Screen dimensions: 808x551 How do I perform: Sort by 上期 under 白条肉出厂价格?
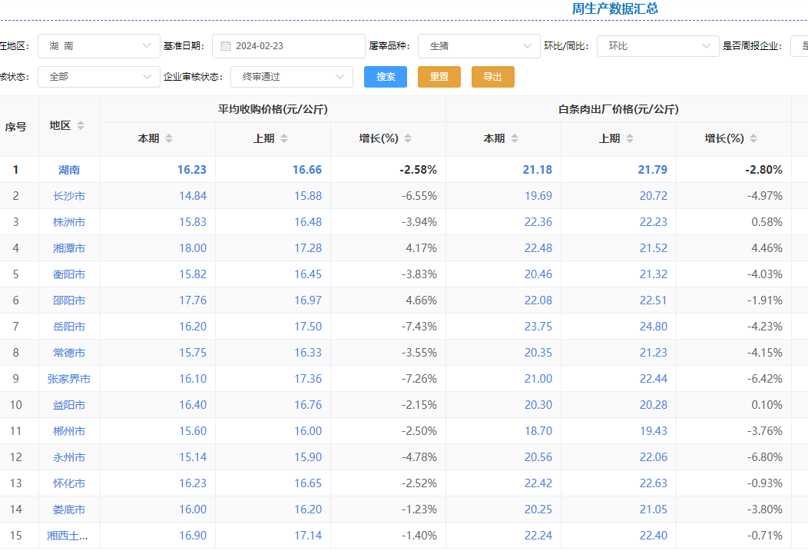(630, 139)
